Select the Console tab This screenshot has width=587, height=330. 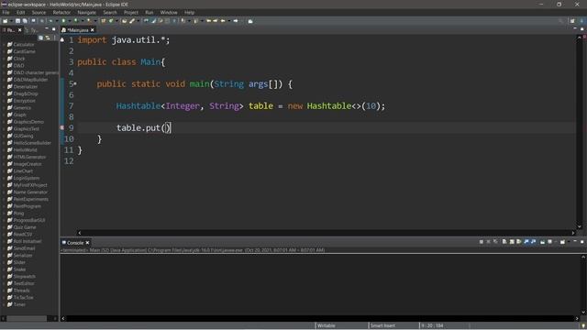[75, 243]
